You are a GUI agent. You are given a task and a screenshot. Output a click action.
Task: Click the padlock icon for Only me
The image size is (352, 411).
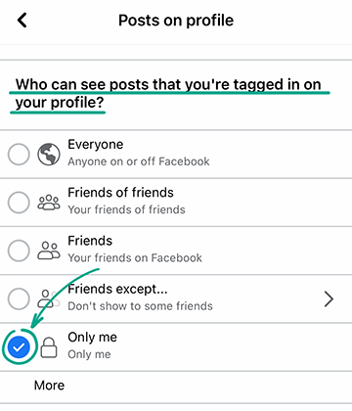pyautogui.click(x=49, y=347)
